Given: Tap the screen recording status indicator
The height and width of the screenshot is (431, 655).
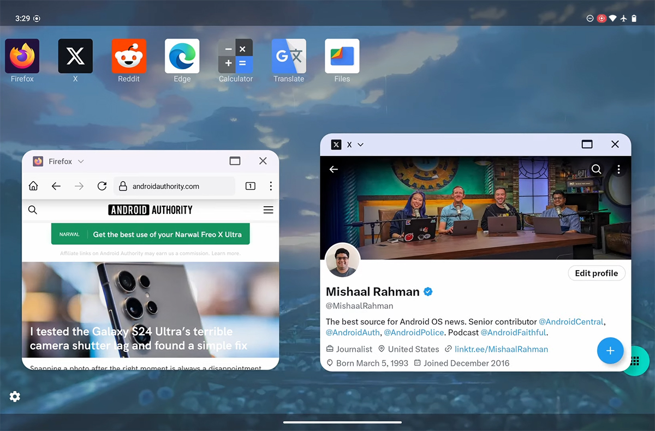Looking at the screenshot, I should [x=602, y=18].
